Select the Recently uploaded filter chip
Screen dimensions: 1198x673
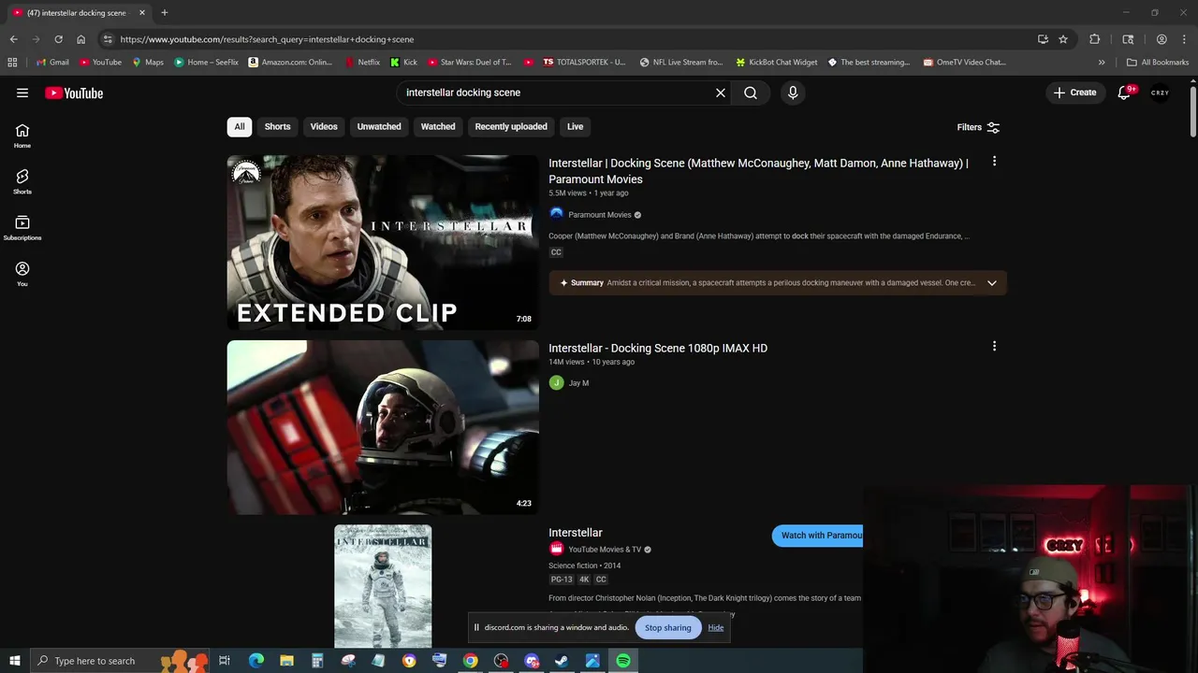pyautogui.click(x=511, y=127)
